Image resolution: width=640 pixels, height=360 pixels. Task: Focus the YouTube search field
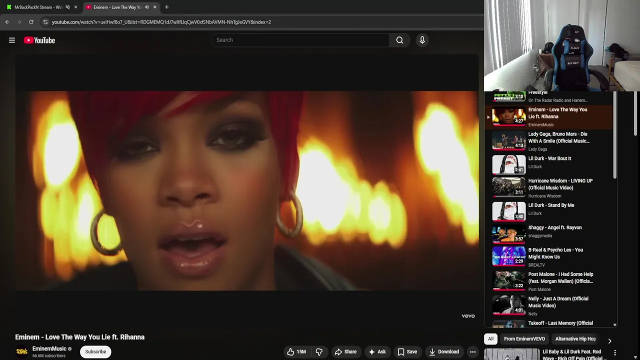(x=300, y=40)
